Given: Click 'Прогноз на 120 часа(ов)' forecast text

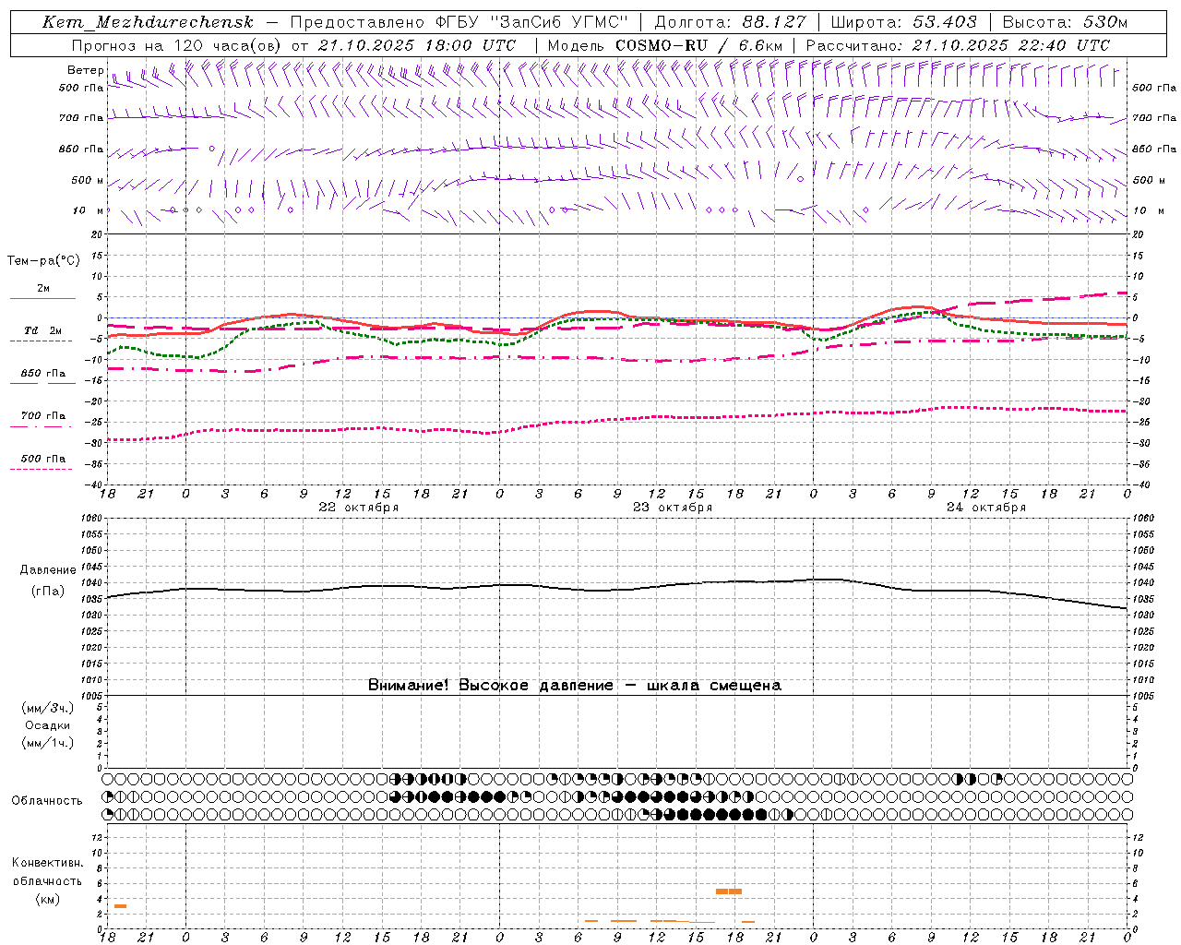Looking at the screenshot, I should (177, 45).
